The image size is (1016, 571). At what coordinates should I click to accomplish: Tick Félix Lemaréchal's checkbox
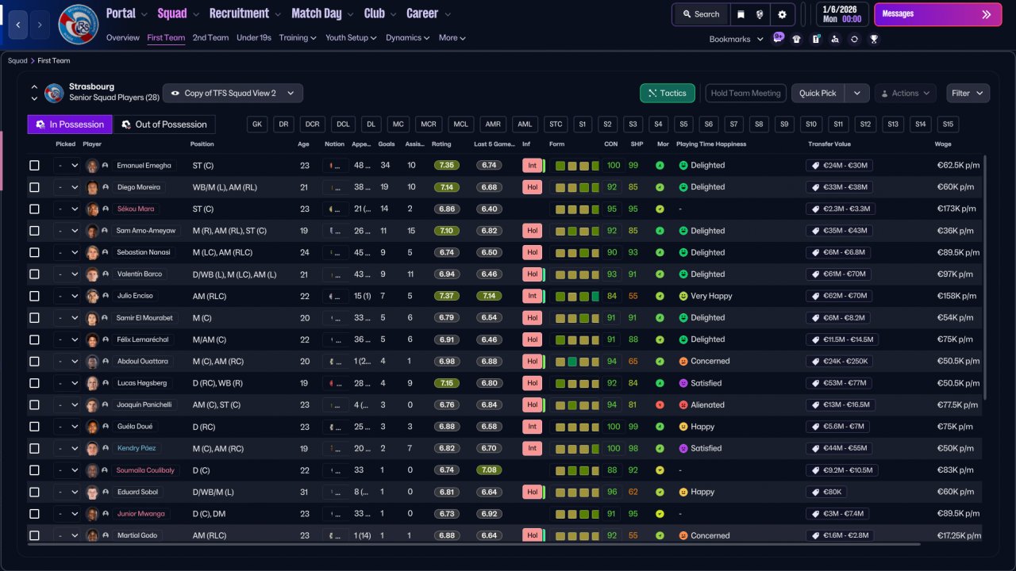pyautogui.click(x=34, y=339)
